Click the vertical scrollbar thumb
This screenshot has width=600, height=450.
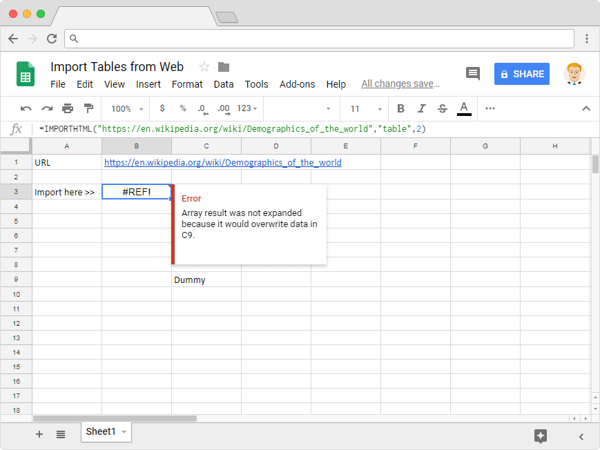(x=595, y=164)
